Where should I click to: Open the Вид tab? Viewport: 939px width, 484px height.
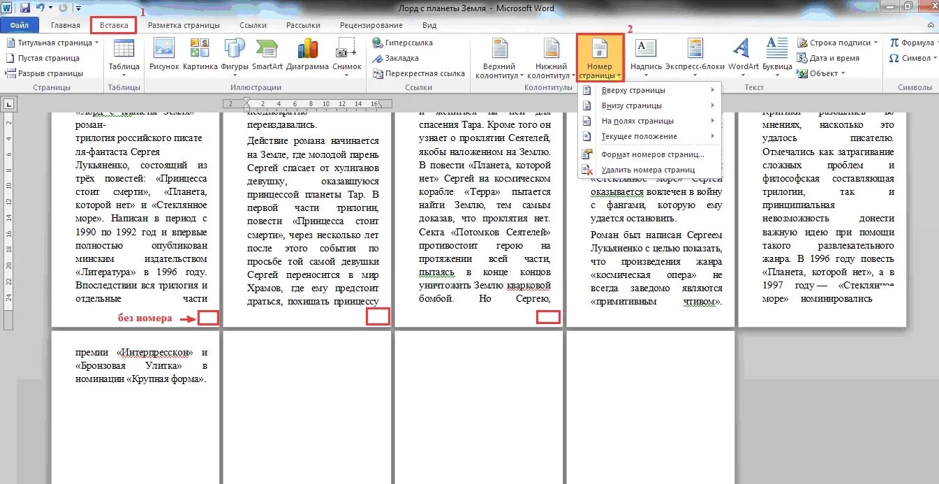[x=429, y=25]
